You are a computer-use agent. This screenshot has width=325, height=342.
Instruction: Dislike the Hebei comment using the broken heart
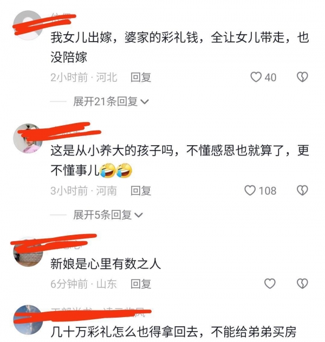(303, 77)
